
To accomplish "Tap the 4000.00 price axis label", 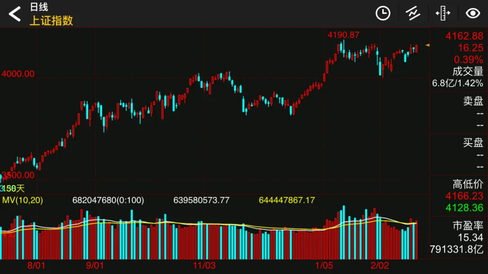I will pos(18,74).
